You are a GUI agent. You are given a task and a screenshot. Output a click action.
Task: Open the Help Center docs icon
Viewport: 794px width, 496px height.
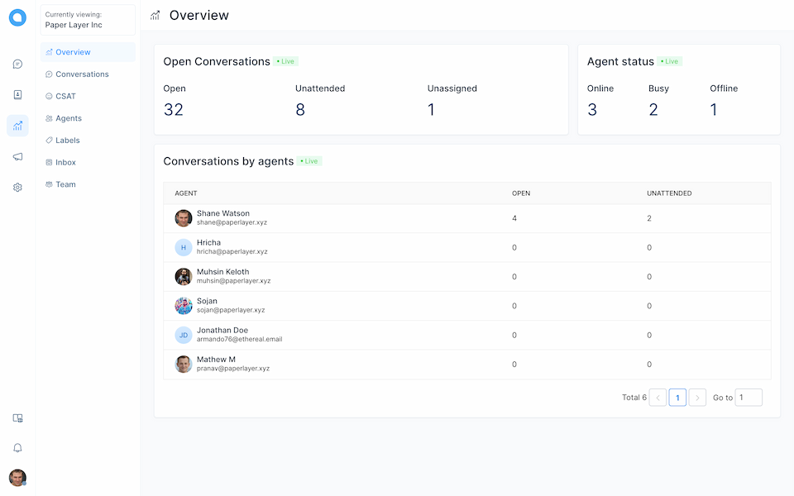pos(17,418)
